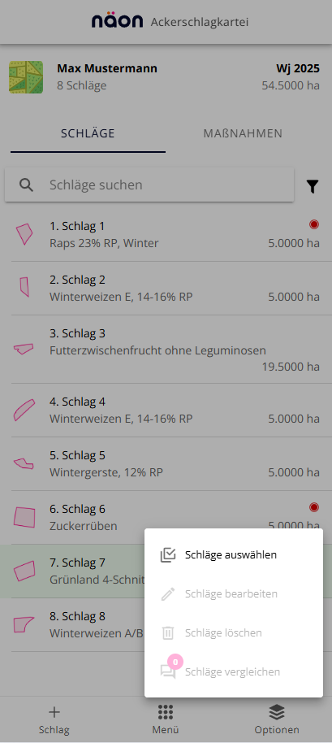Open the filter funnel icon
The image size is (332, 743).
pos(313,187)
